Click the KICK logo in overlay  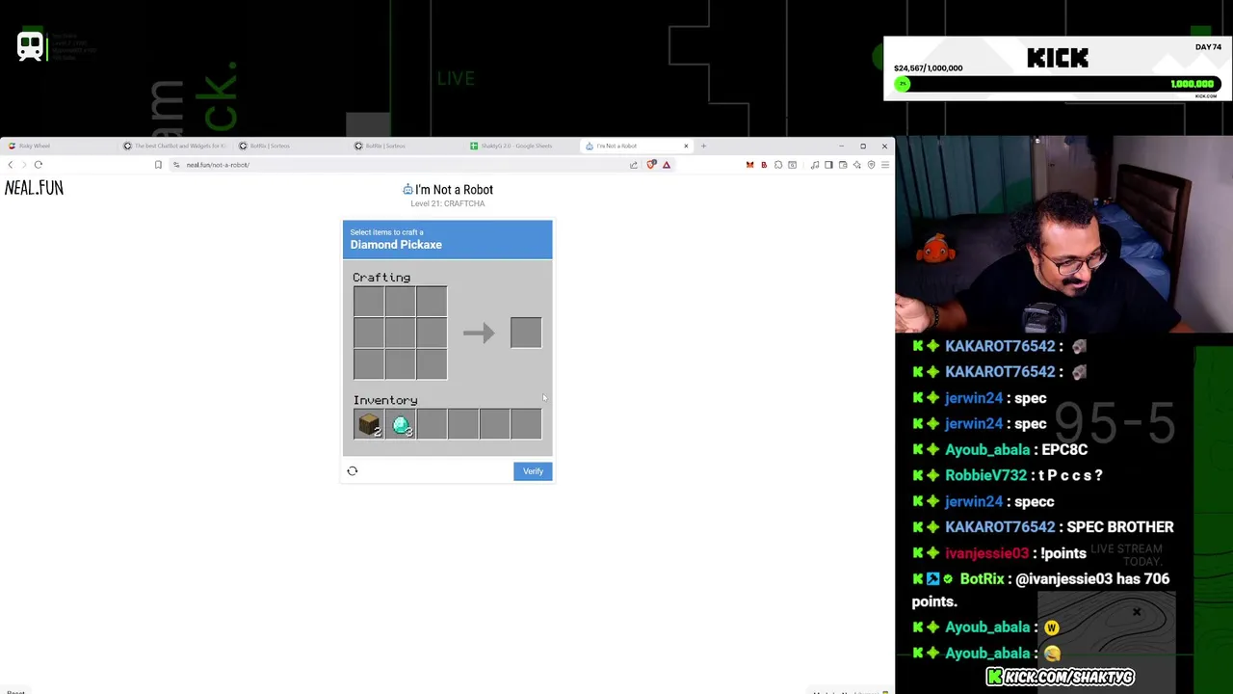[x=1058, y=58]
